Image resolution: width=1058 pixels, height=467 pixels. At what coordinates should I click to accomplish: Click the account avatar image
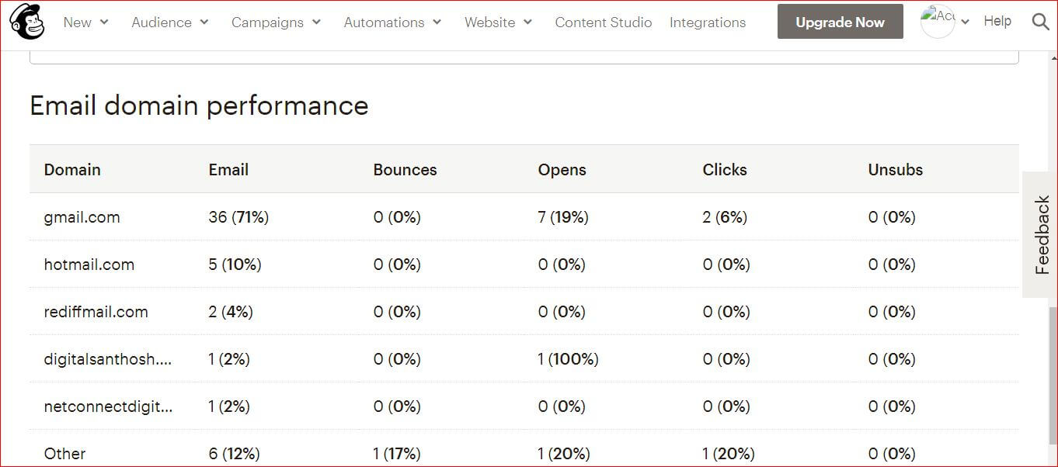pos(938,22)
